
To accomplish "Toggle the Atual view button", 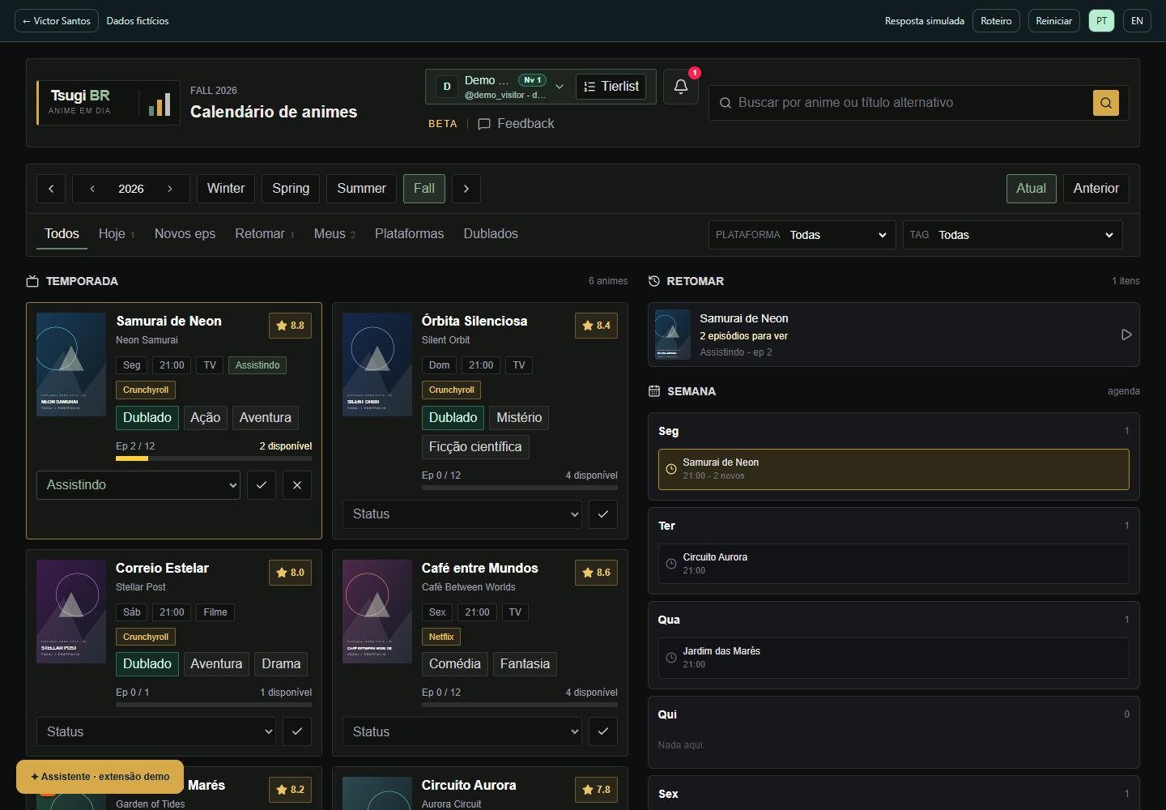I will coord(1032,189).
